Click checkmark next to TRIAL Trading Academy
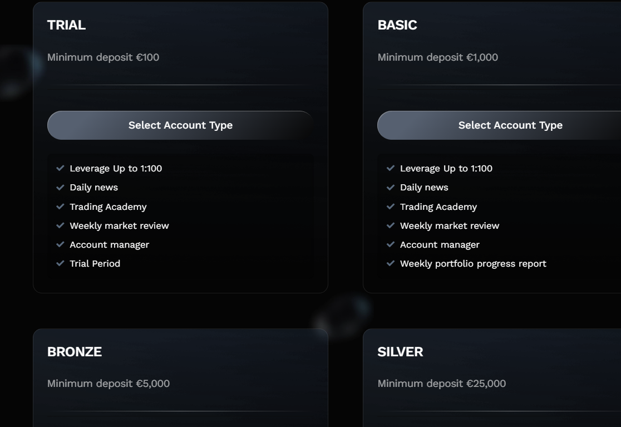Image resolution: width=621 pixels, height=427 pixels. pyautogui.click(x=60, y=207)
